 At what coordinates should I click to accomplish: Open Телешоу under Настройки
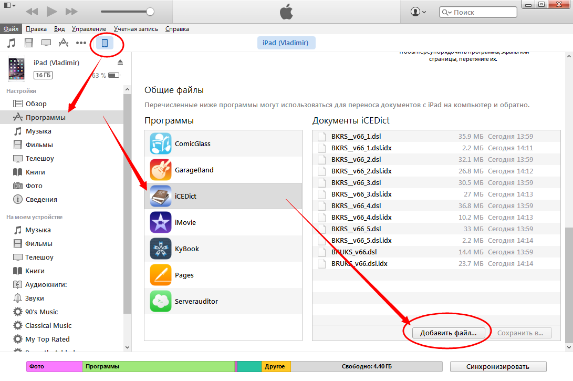point(62,158)
